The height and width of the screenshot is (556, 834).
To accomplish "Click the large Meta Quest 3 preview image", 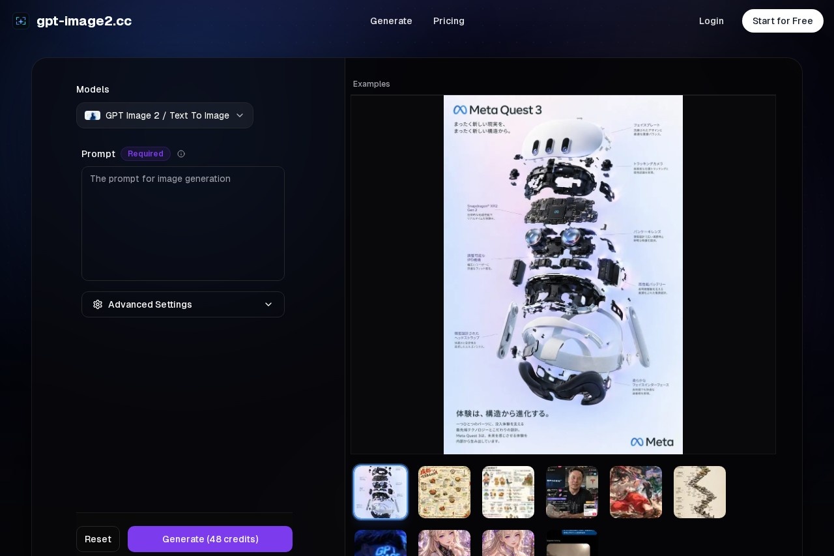I will [563, 274].
